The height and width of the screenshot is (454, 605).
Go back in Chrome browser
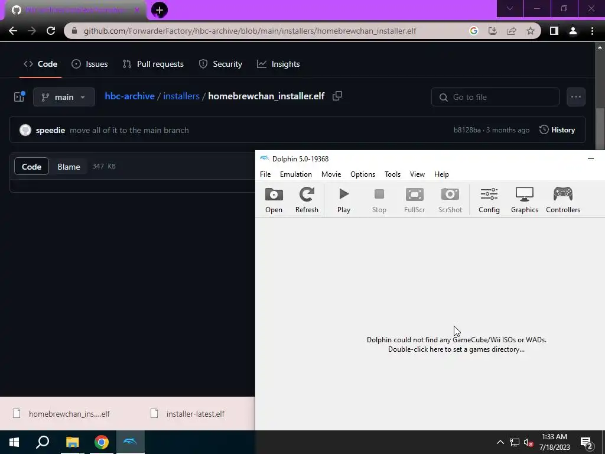click(13, 31)
